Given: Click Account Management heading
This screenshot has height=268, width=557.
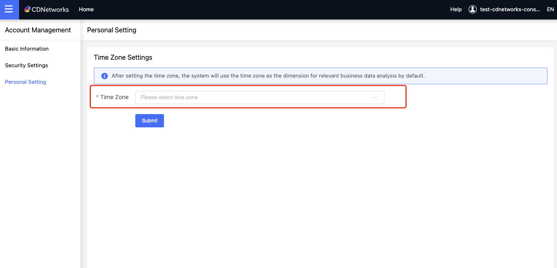Looking at the screenshot, I should [38, 30].
